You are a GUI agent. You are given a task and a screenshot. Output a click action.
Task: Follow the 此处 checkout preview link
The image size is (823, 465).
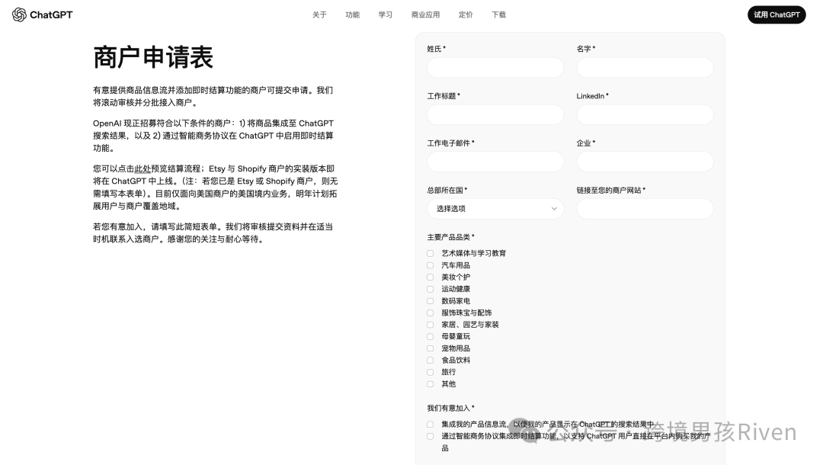tap(143, 168)
